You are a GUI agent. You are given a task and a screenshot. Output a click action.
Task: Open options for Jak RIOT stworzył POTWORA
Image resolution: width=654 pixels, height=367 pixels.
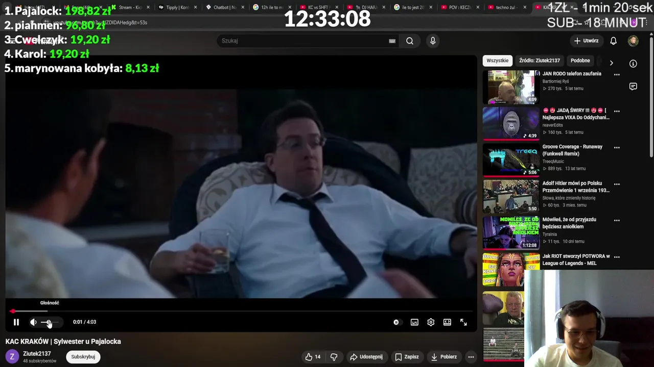point(617,257)
